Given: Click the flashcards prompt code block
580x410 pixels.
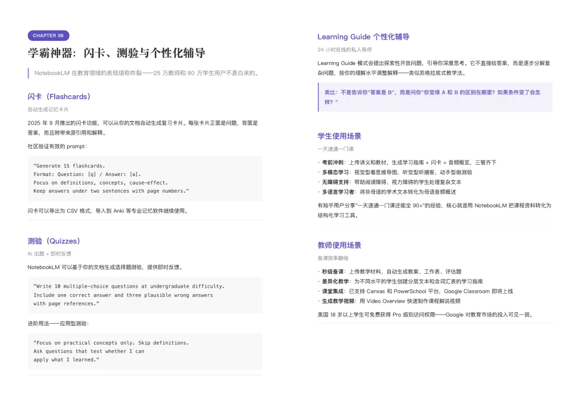Looking at the screenshot, I should pyautogui.click(x=144, y=178).
